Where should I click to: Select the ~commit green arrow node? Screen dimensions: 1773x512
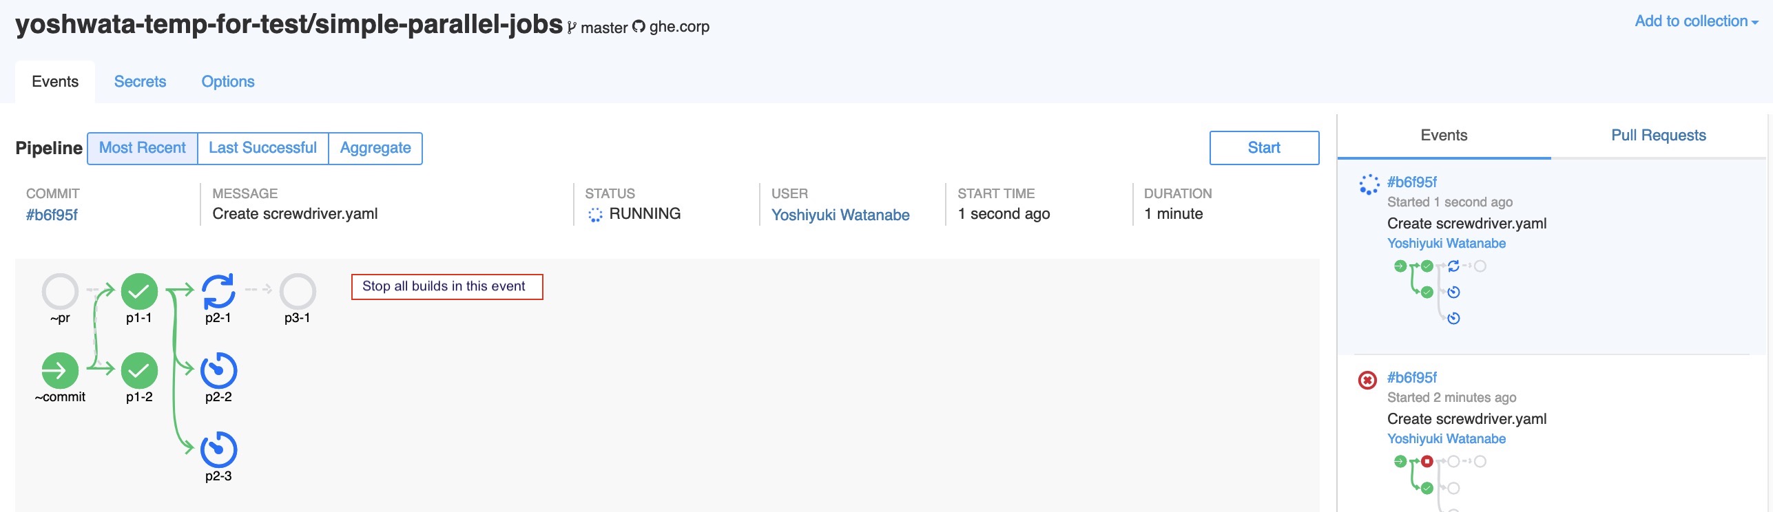[x=60, y=370]
